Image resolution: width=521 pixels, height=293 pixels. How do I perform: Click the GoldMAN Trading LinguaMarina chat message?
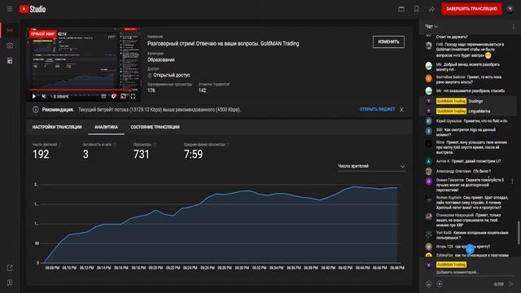[468, 112]
